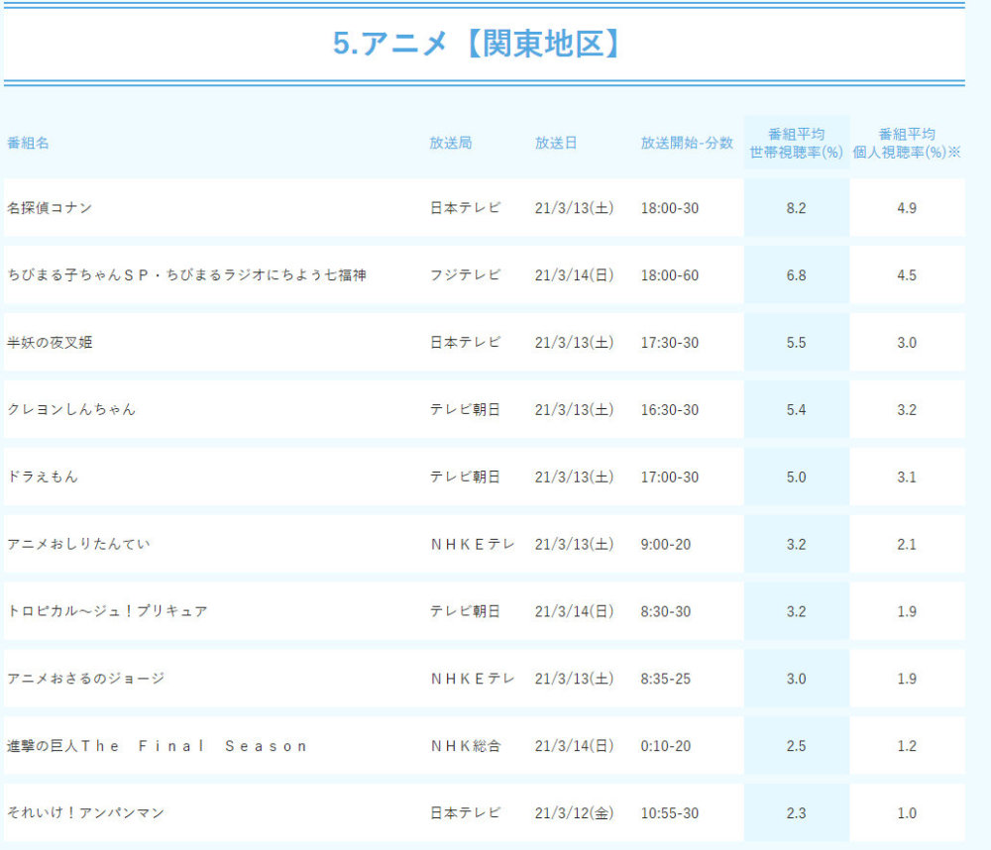Click the 放送局 column header
This screenshot has height=850, width=991.
(451, 143)
